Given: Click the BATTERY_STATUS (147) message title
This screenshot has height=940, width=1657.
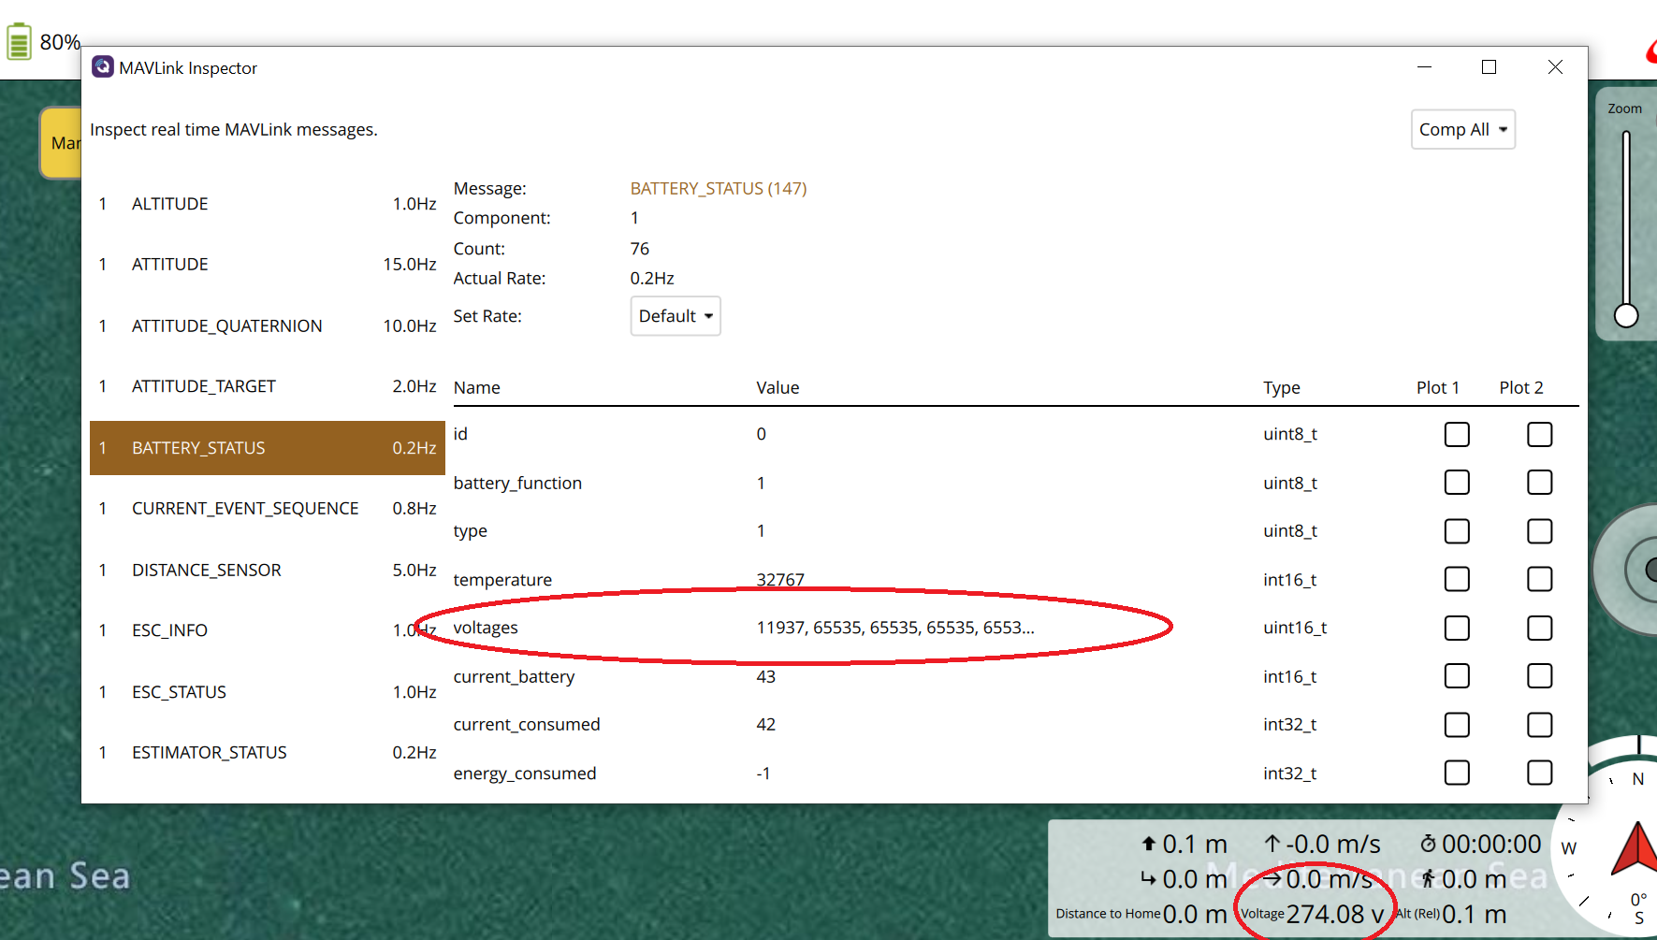Looking at the screenshot, I should 719,189.
